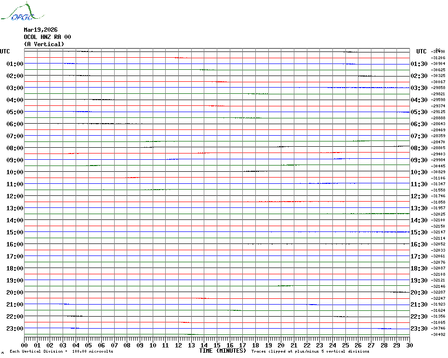Select the 06:00 time label
The image size is (448, 358).
(15, 124)
